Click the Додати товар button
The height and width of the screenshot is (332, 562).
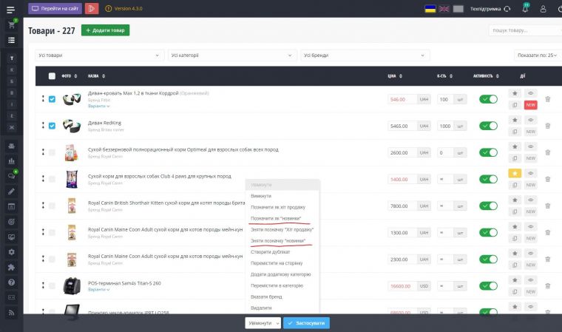(x=105, y=30)
